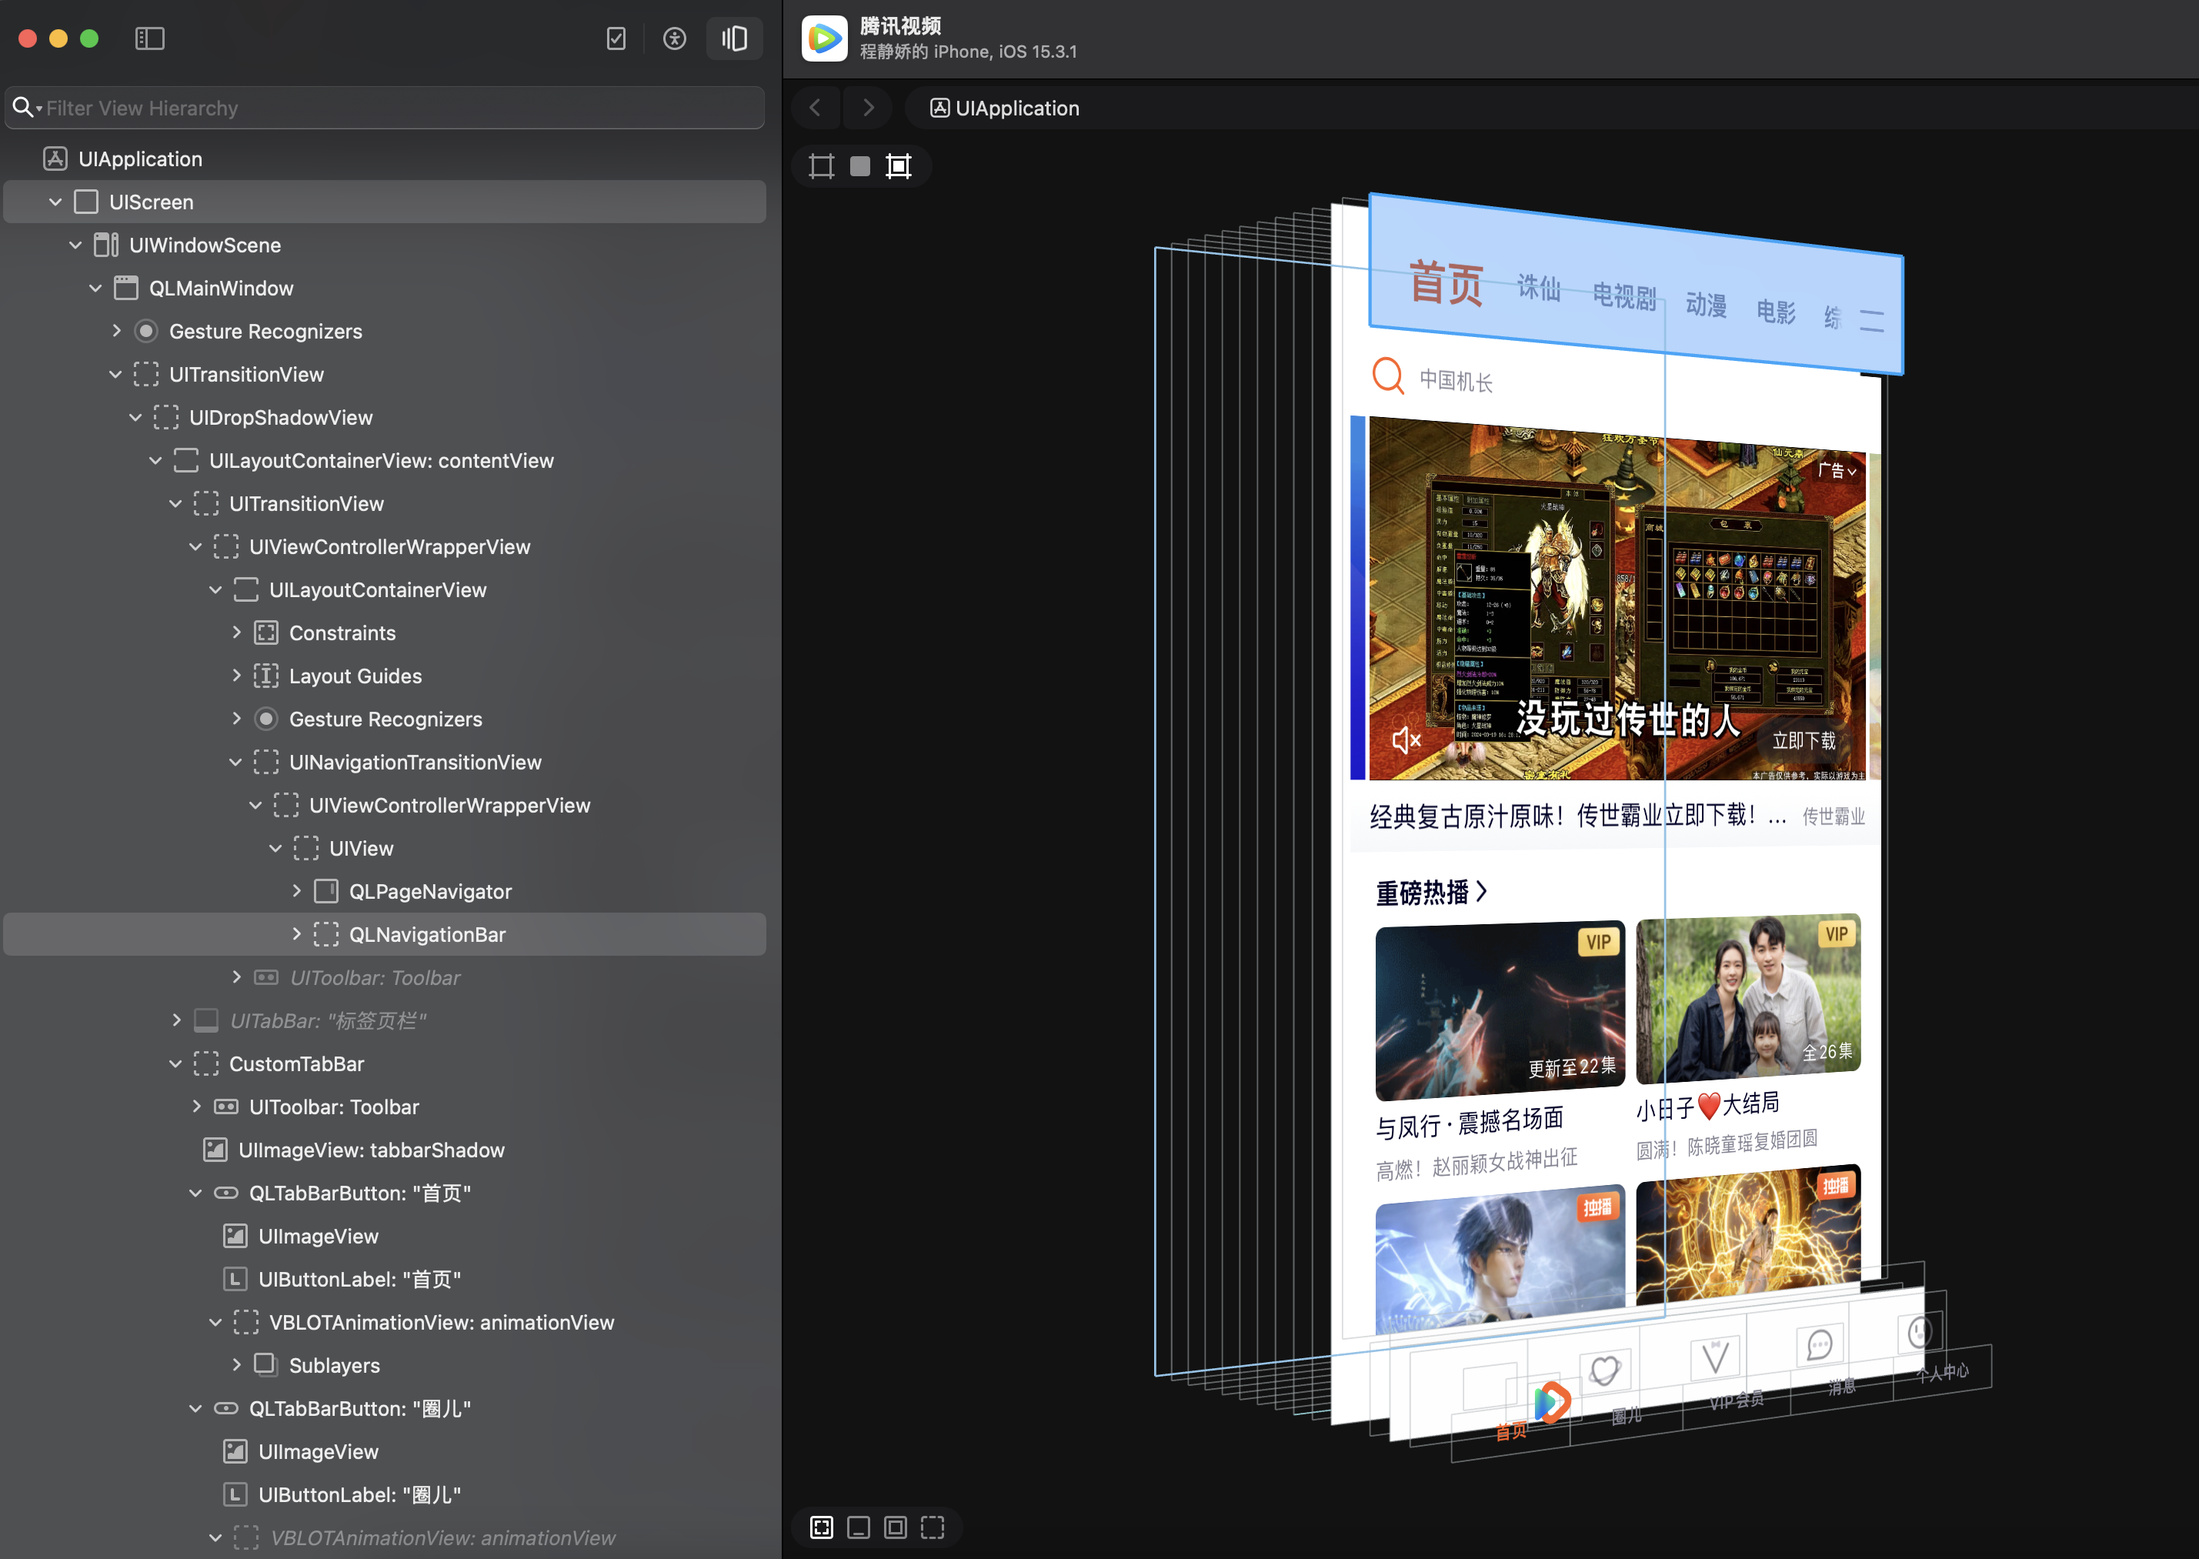Collapse the UIWindowScene tree node
The width and height of the screenshot is (2199, 1559).
click(x=76, y=245)
